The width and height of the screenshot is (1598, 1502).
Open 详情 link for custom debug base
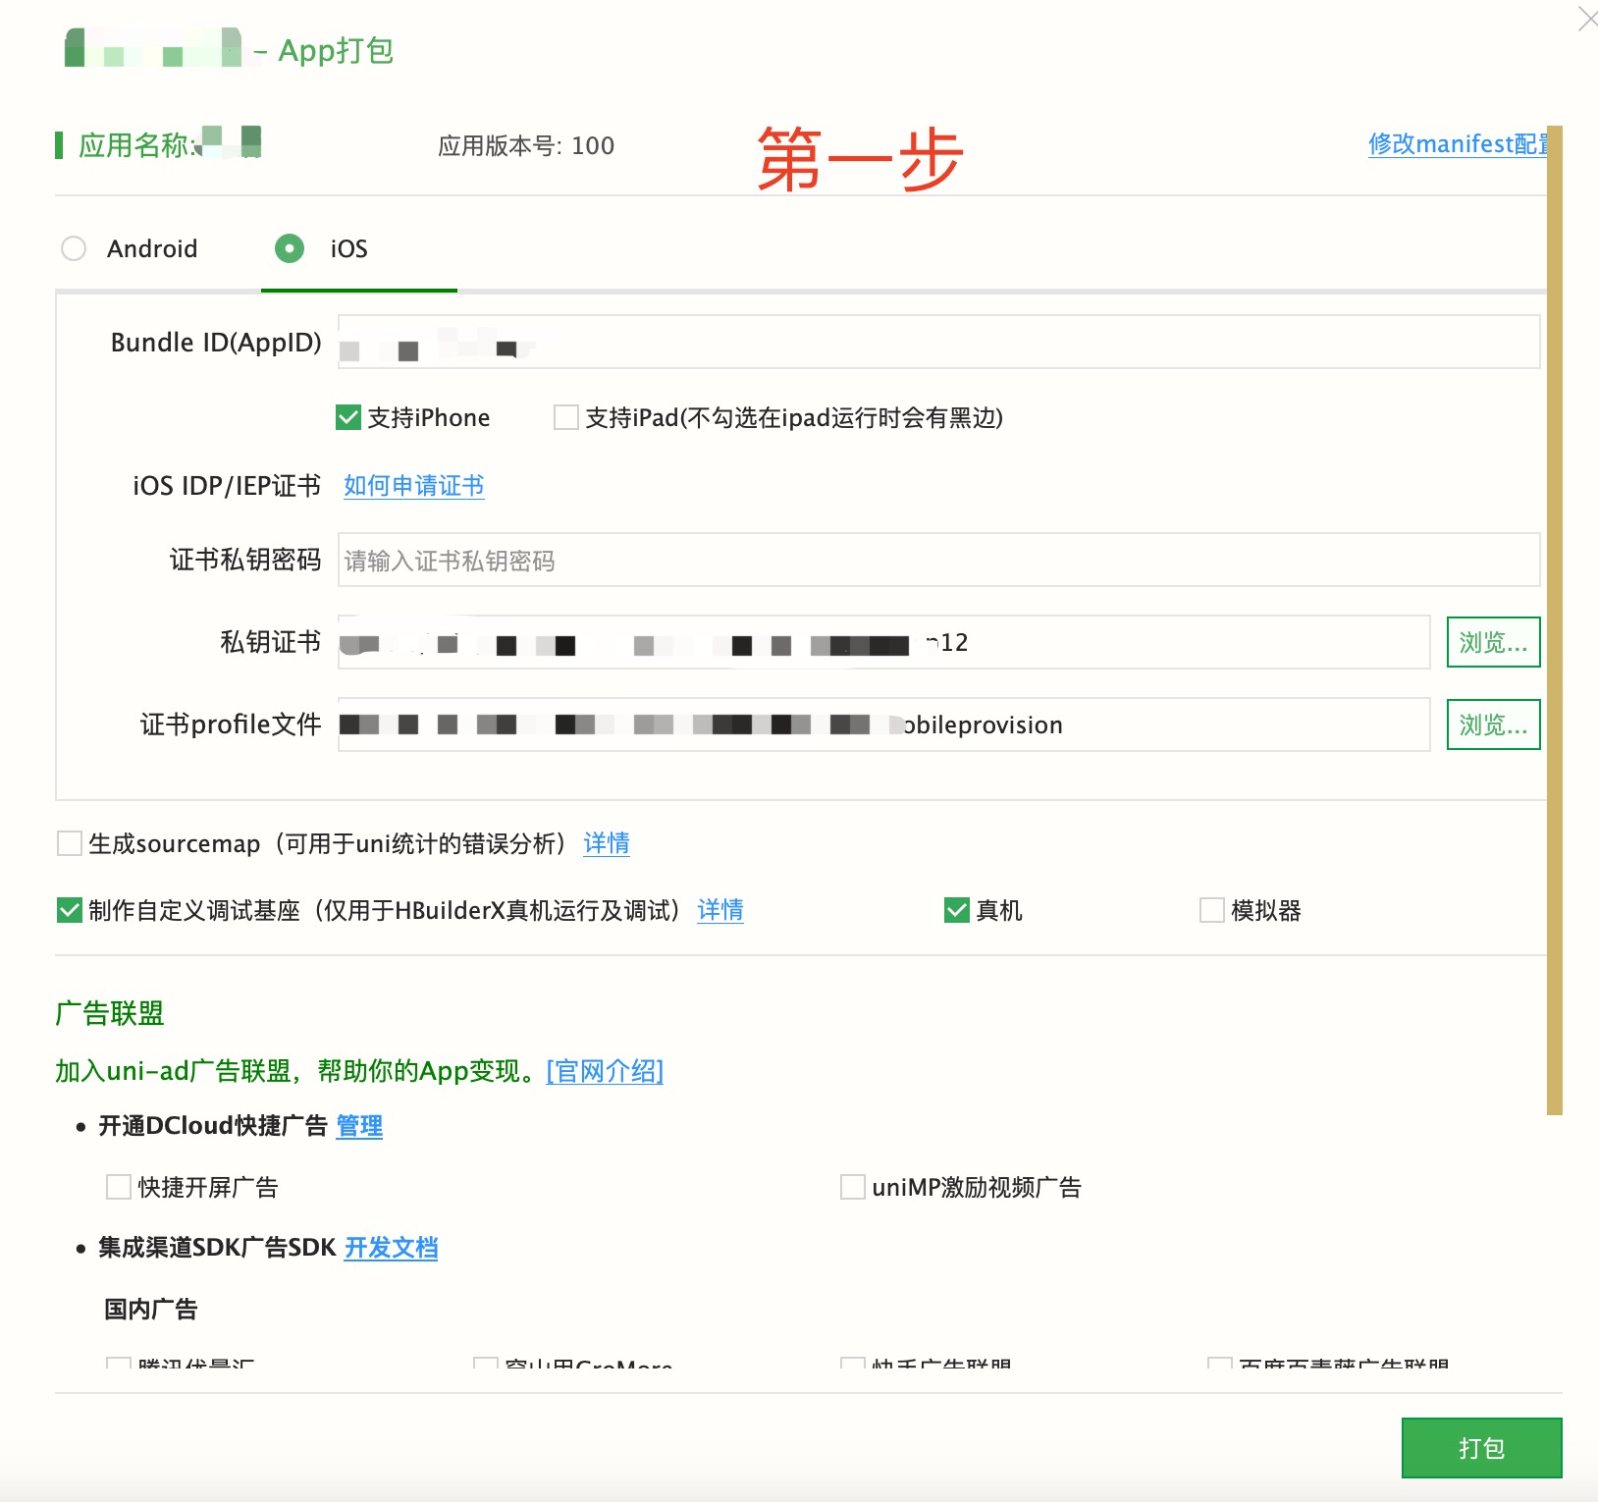pos(719,911)
